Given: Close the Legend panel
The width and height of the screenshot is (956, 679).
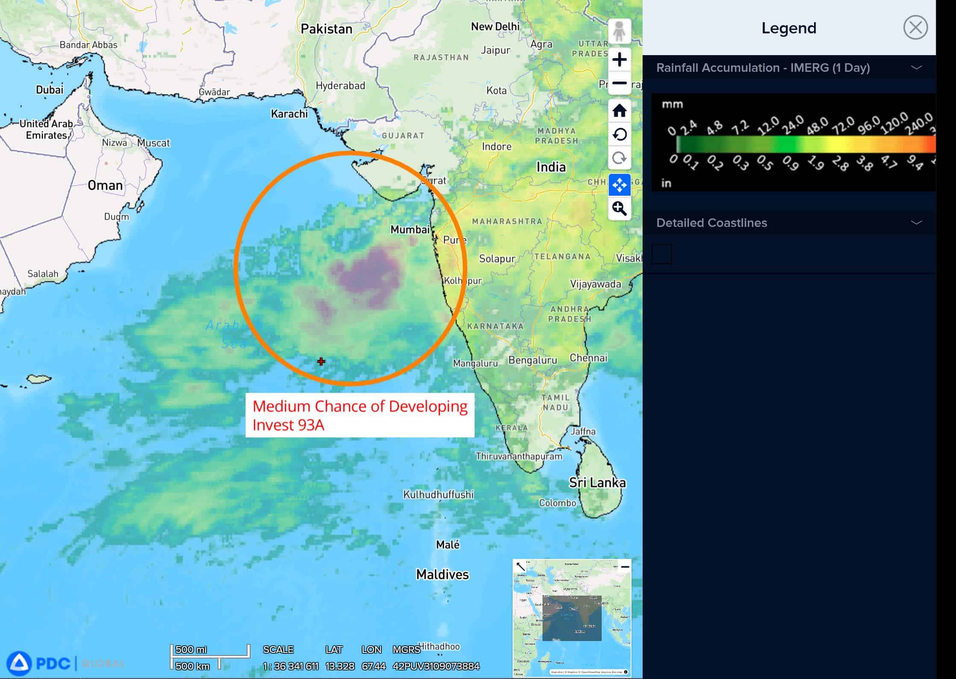Looking at the screenshot, I should (x=915, y=28).
